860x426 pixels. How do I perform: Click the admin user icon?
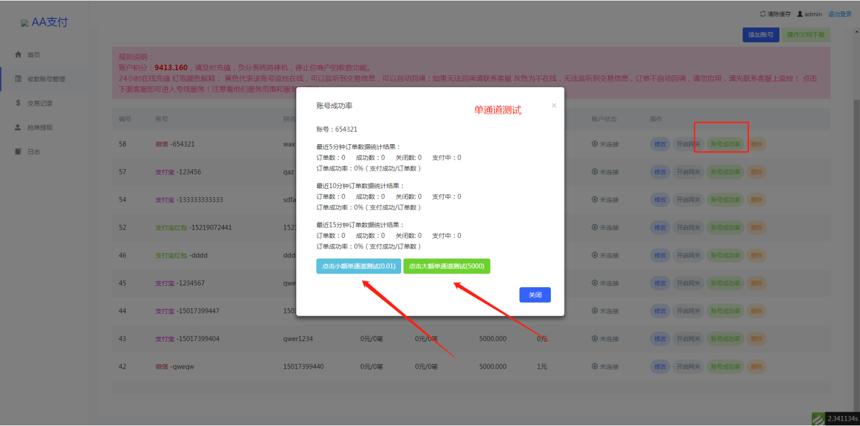point(799,14)
